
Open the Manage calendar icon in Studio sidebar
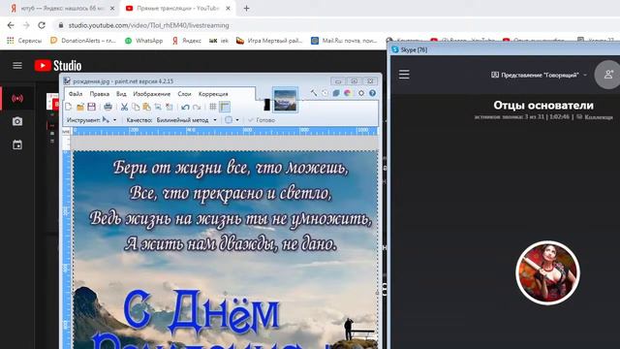coord(17,144)
